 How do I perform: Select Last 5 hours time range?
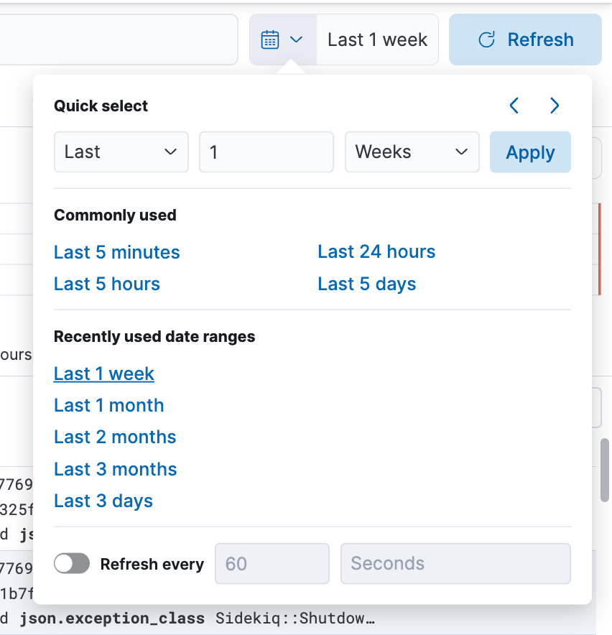[106, 284]
